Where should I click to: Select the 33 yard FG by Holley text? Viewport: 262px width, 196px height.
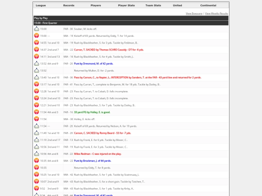point(92,112)
